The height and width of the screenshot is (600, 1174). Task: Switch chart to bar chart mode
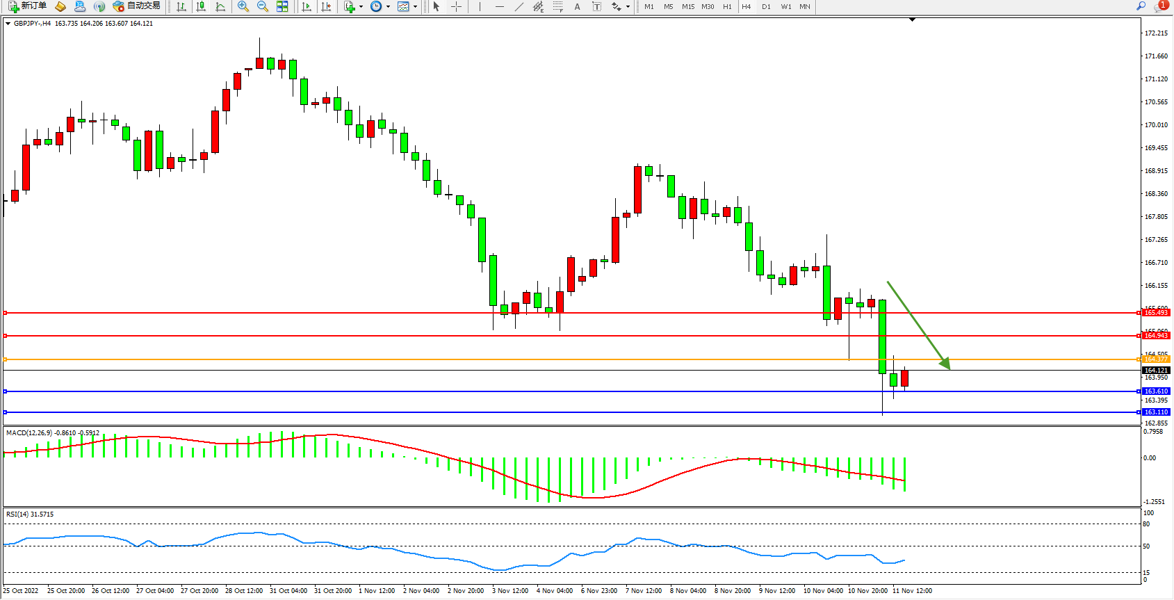[x=181, y=6]
